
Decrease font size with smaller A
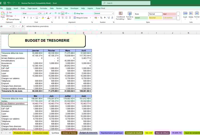pyautogui.click(x=50, y=13)
